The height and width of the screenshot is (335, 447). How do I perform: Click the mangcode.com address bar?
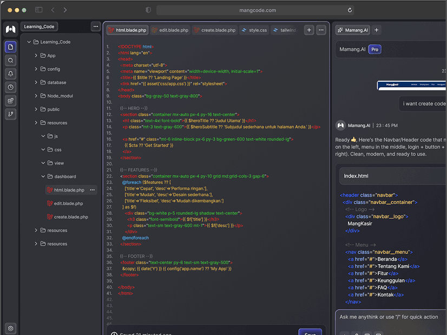(x=256, y=10)
